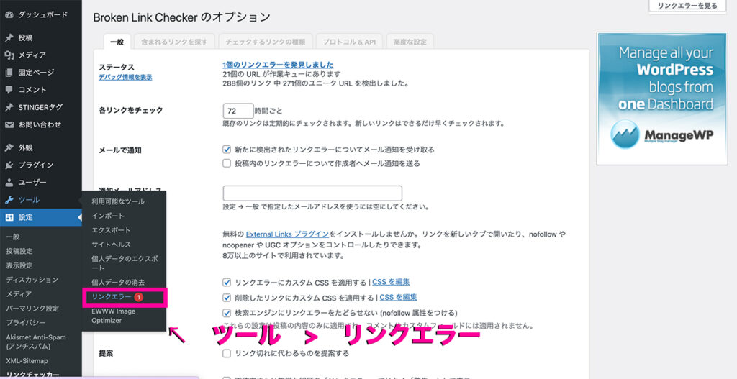This screenshot has height=379, width=737.
Task: Click the plug icon beside プラグイン
Action: point(9,165)
